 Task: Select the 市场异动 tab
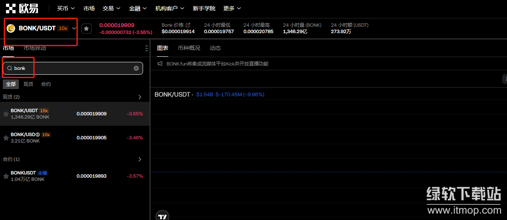click(35, 48)
